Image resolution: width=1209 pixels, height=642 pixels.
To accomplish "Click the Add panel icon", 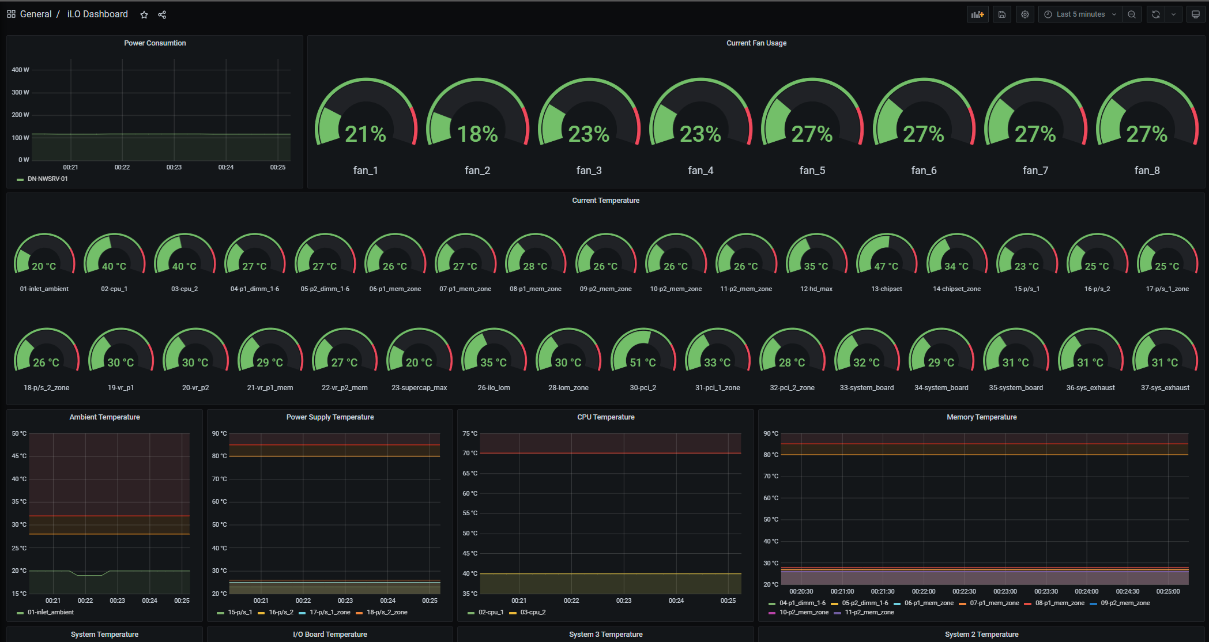I will point(977,14).
